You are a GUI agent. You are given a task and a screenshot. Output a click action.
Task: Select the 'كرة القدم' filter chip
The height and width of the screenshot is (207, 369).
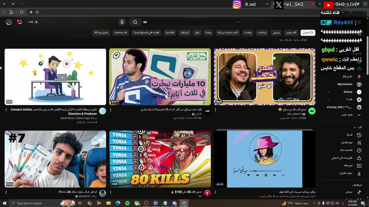point(184,33)
